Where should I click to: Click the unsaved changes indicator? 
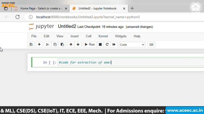tap(139, 27)
